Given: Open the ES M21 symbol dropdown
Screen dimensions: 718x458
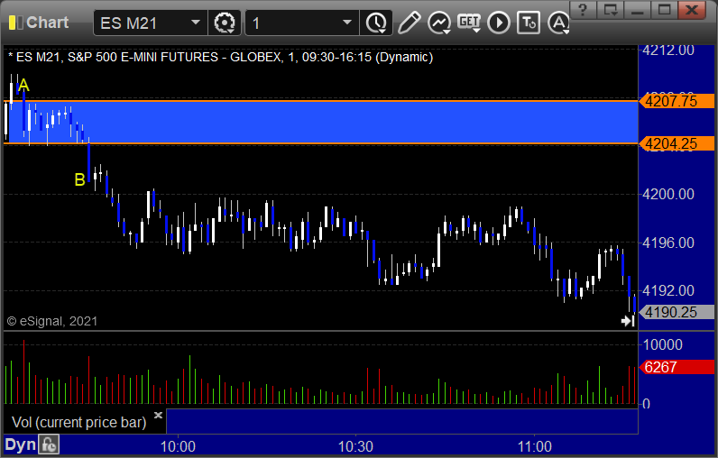Looking at the screenshot, I should pyautogui.click(x=196, y=23).
